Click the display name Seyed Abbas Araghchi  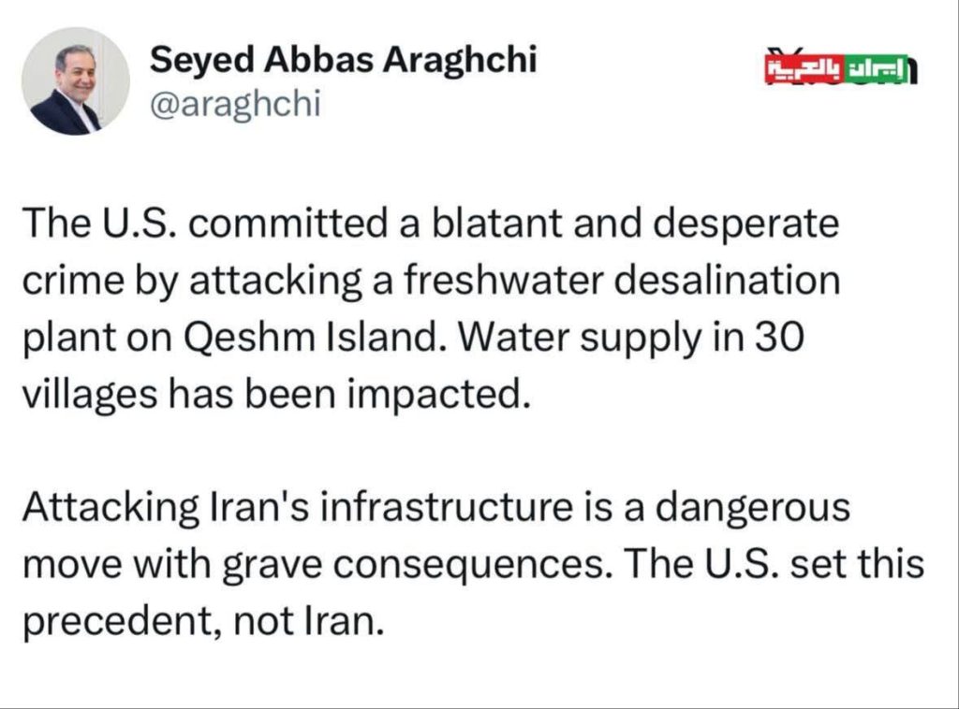point(343,60)
